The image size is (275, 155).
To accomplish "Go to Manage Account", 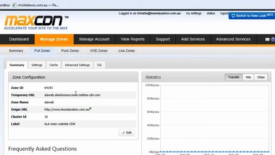I will tap(95, 39).
